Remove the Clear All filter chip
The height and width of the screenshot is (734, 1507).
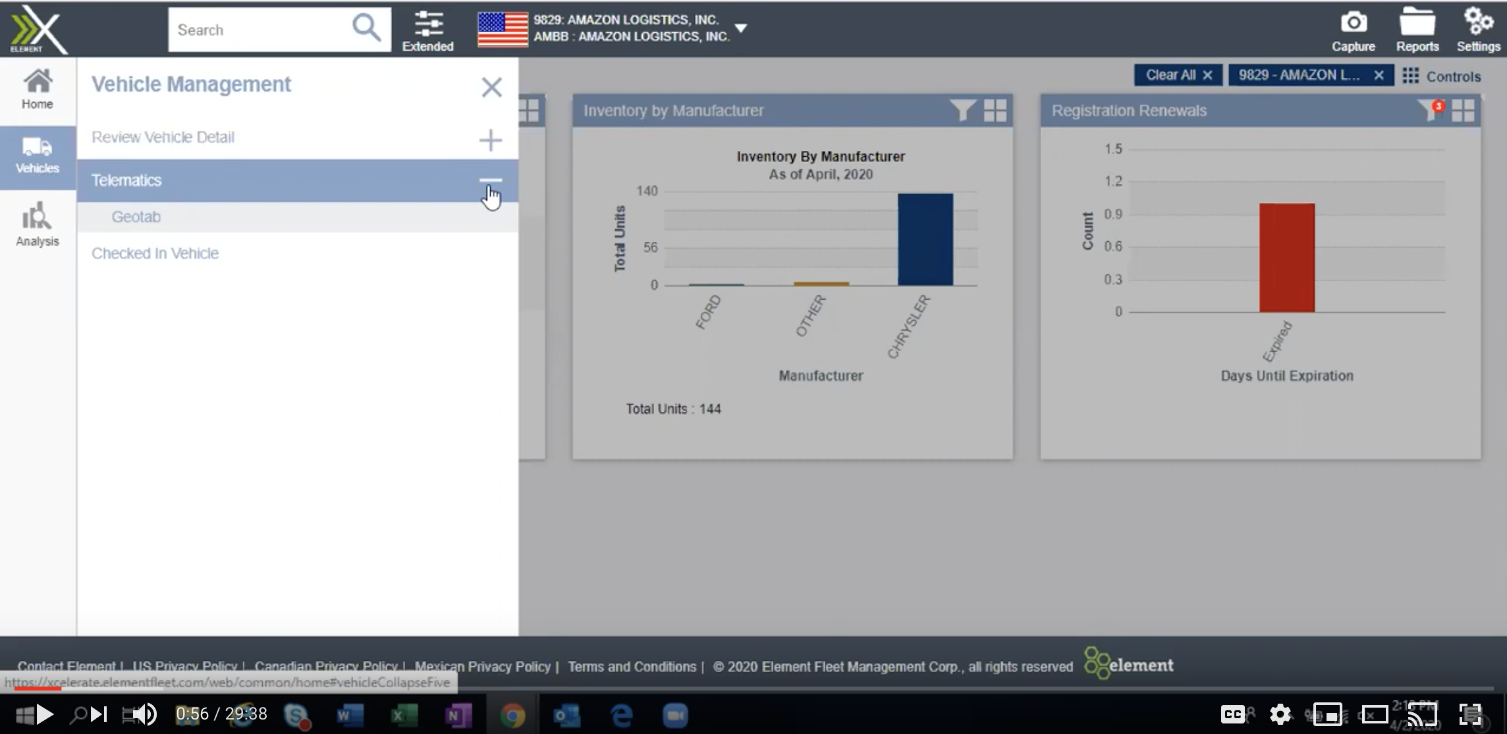(x=1207, y=74)
